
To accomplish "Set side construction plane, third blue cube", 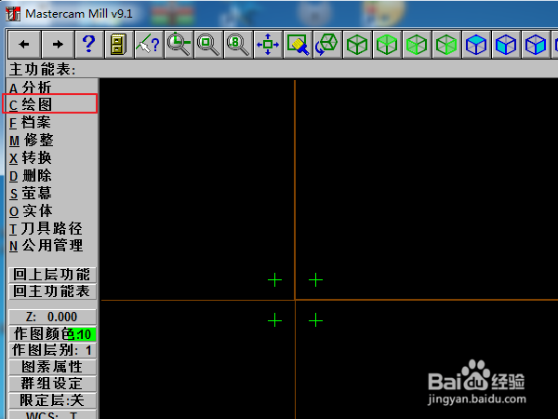I will coord(536,45).
